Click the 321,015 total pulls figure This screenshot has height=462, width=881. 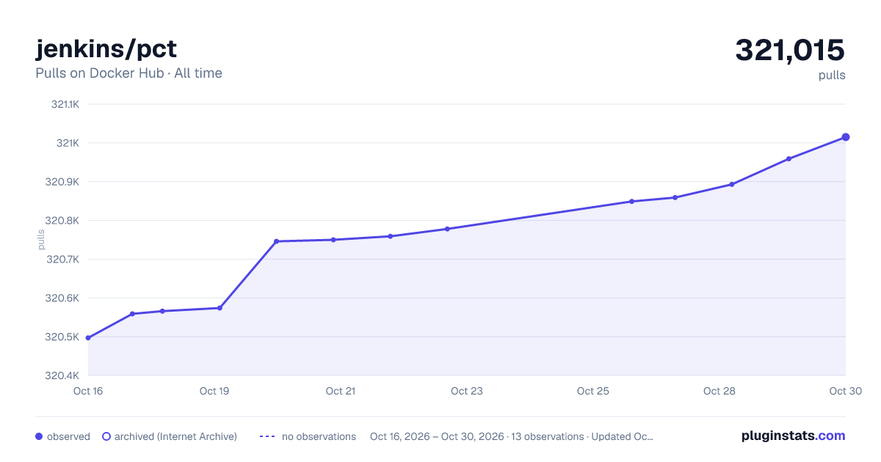click(x=790, y=50)
